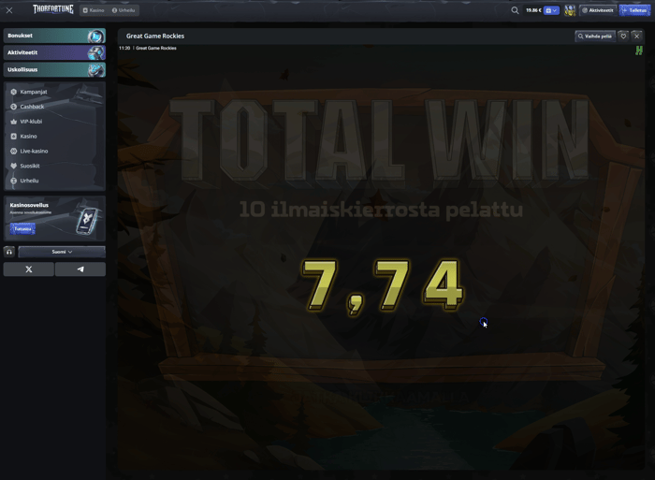655x480 pixels.
Task: Open the Uskollisuus banner in the sidebar
Action: pos(54,70)
